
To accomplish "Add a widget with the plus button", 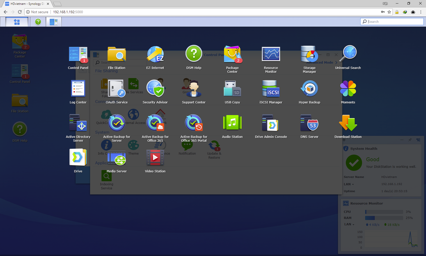I will click(344, 140).
